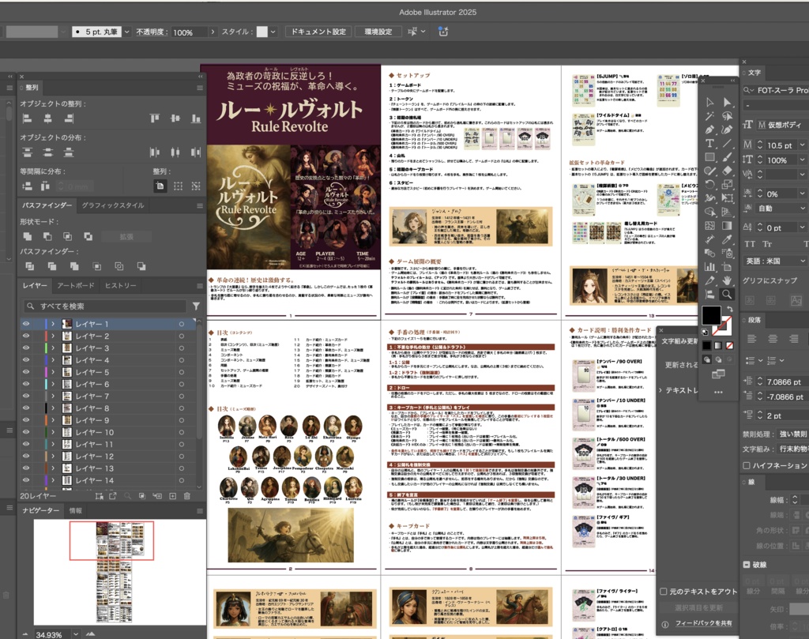This screenshot has height=639, width=809.
Task: Toggle visibility of レイヤー 10
Action: coord(26,432)
